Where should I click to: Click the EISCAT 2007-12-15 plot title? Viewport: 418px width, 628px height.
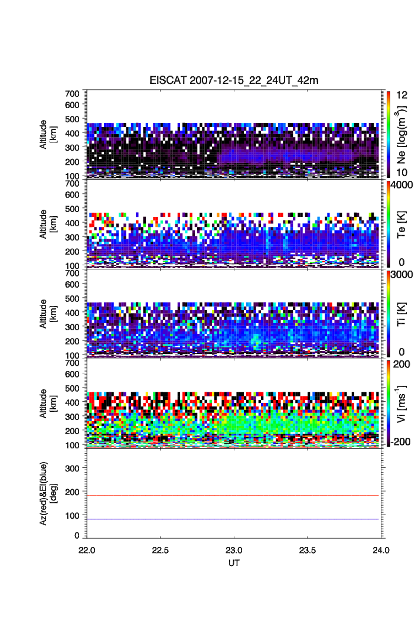click(234, 80)
